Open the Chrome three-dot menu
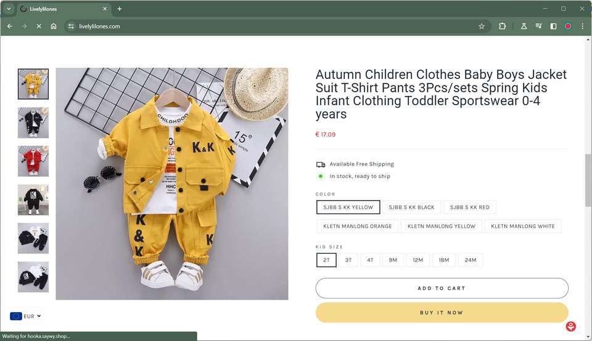 point(582,26)
